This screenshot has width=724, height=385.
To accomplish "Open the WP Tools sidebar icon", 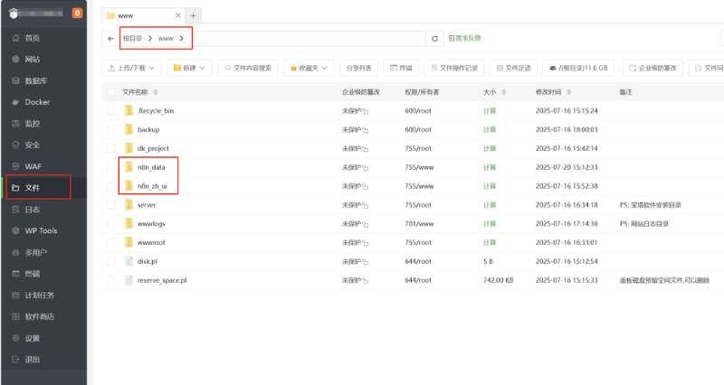I will pos(15,230).
